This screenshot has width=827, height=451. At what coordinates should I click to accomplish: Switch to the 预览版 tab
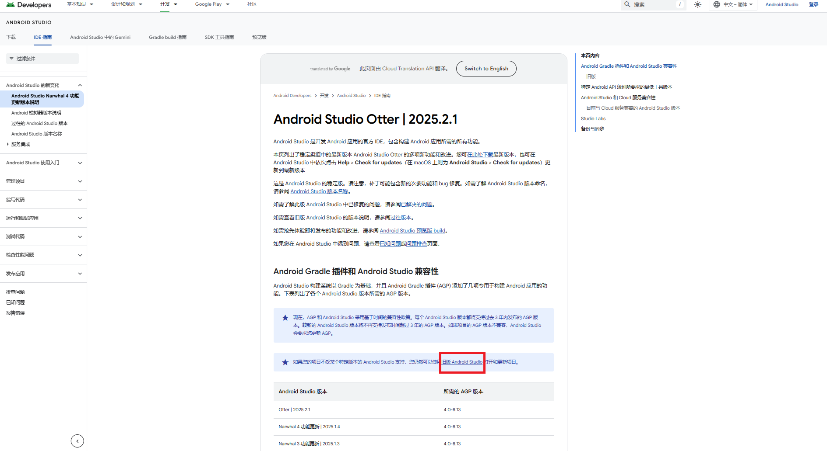[x=259, y=37]
